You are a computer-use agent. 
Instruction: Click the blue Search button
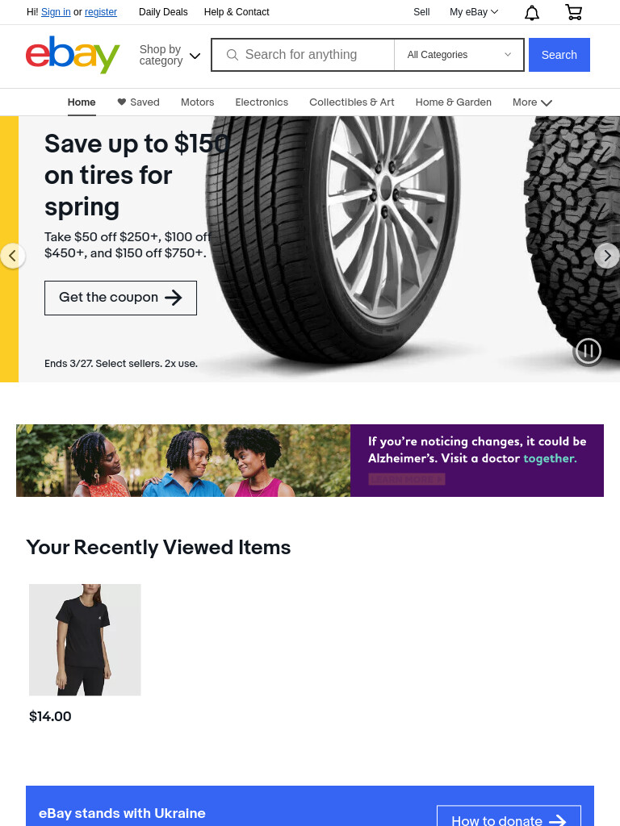559,55
